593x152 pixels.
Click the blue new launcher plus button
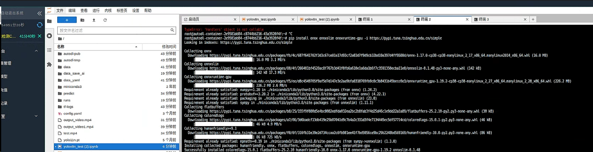(67, 20)
